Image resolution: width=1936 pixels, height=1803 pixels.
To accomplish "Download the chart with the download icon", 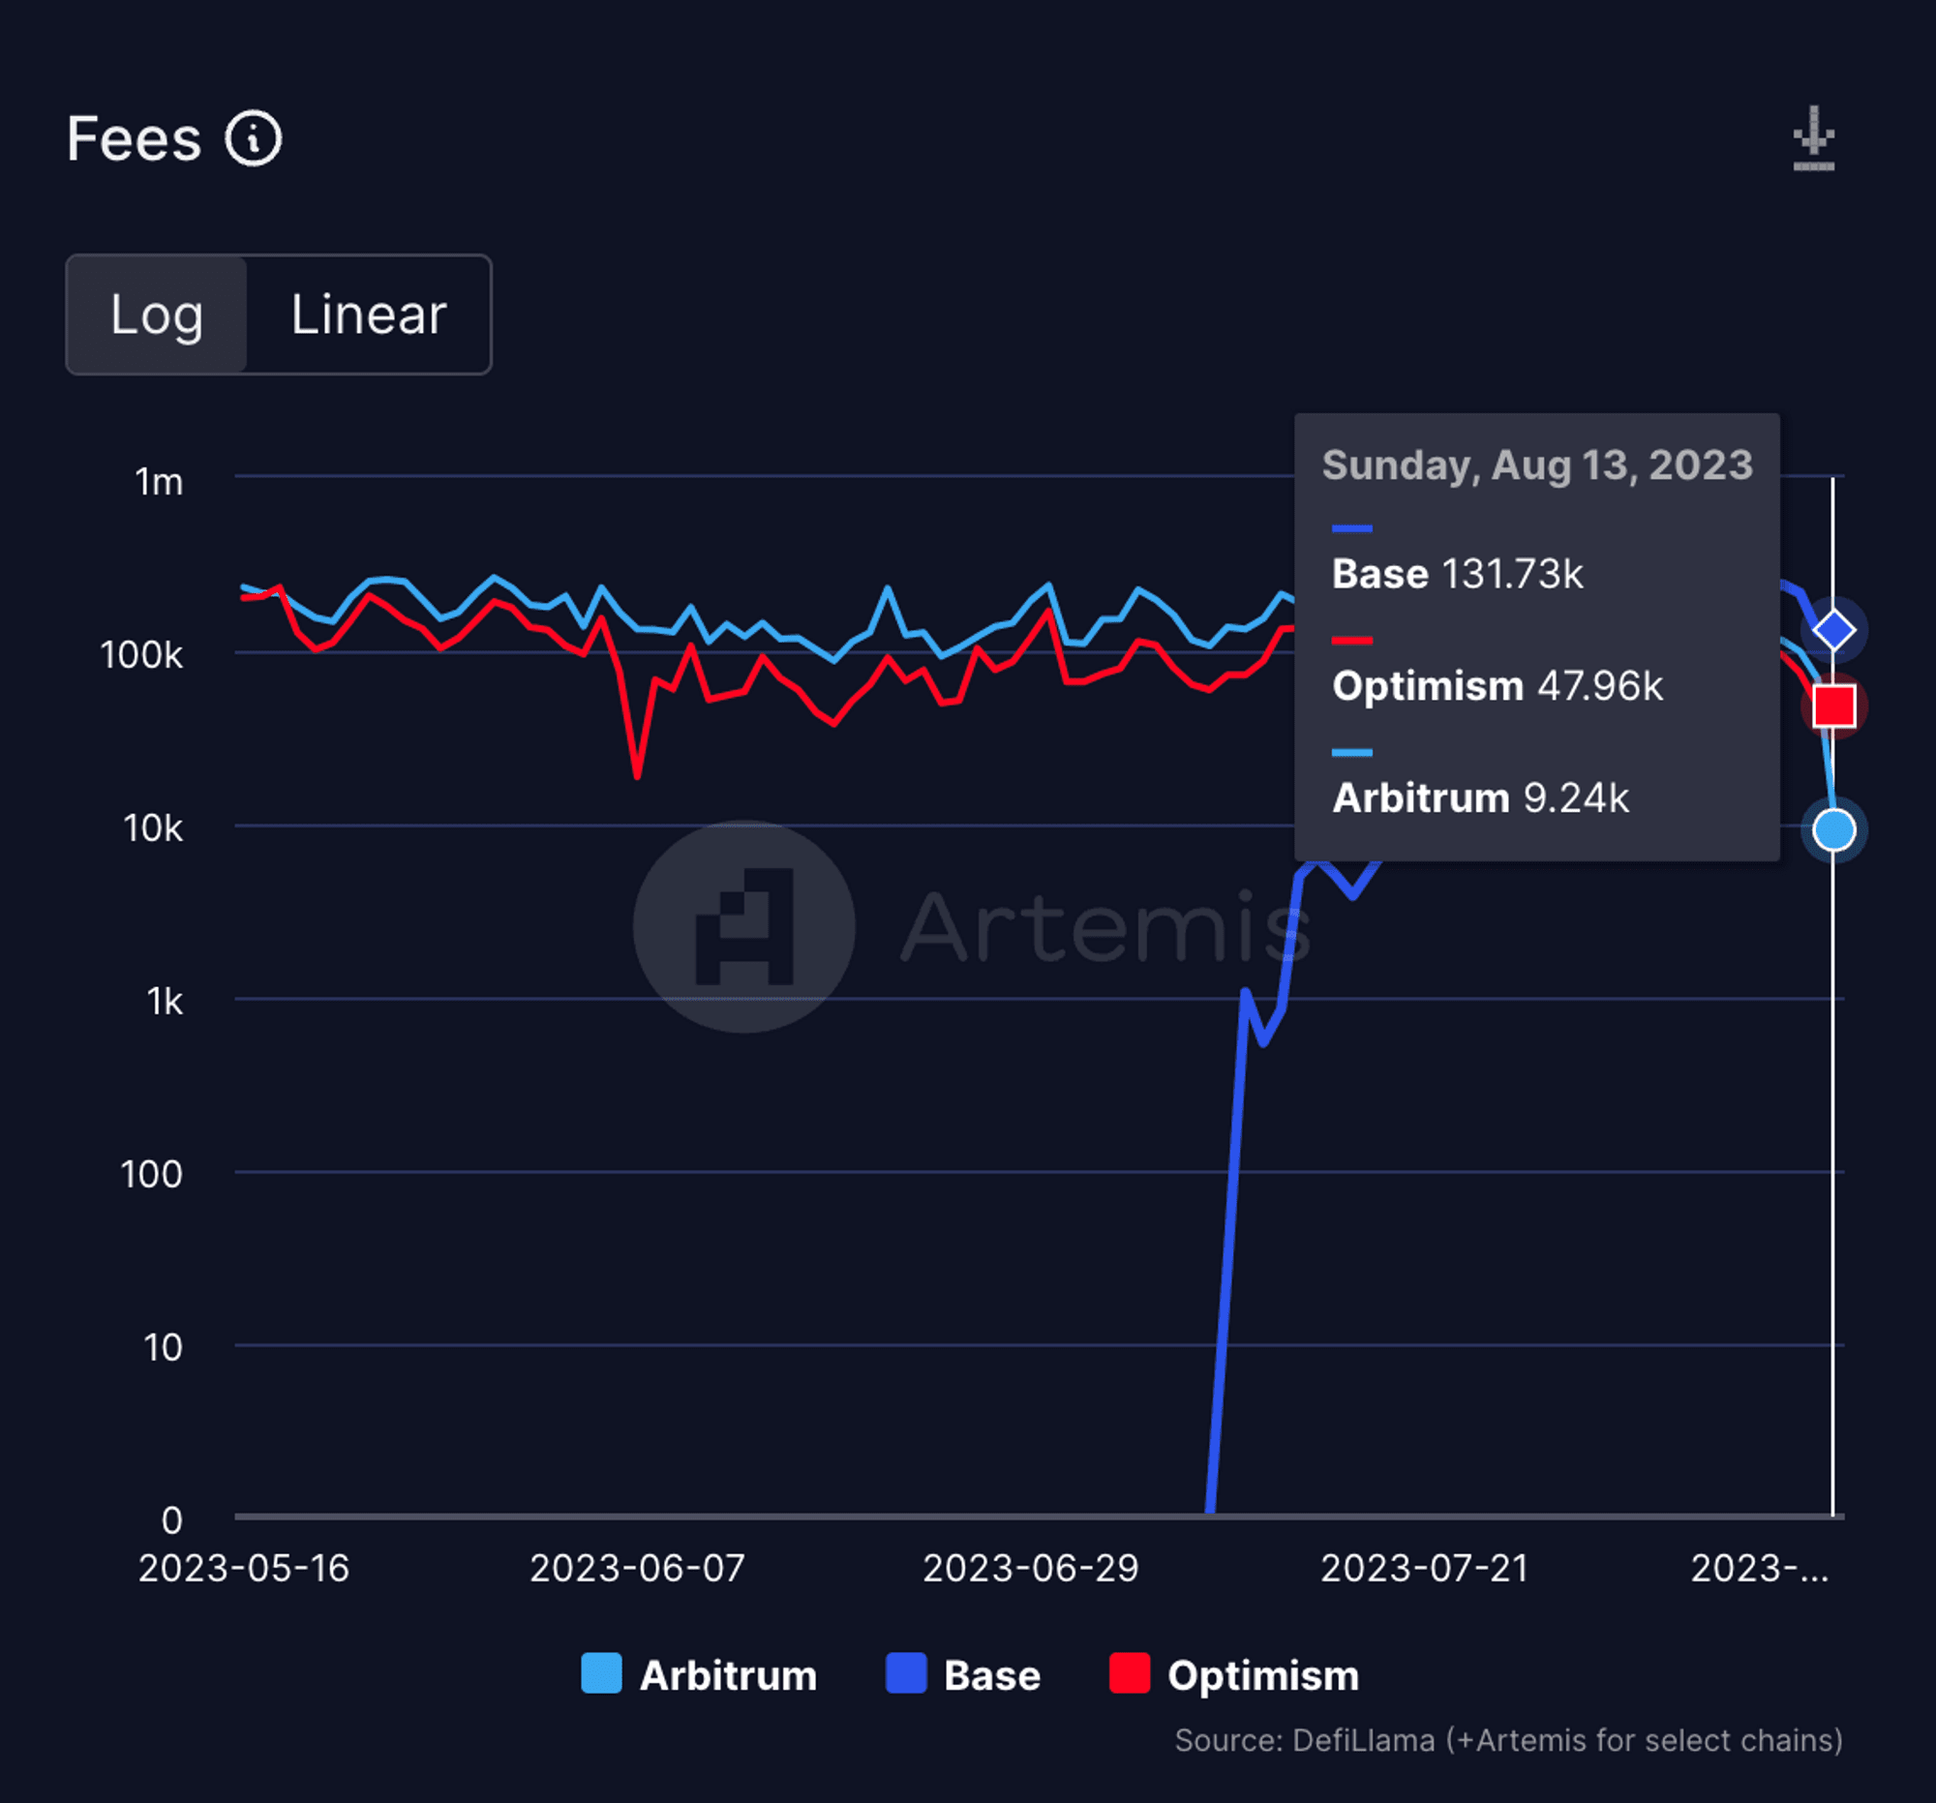I will 1813,140.
